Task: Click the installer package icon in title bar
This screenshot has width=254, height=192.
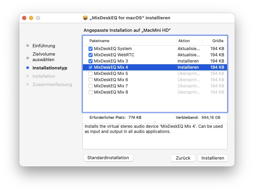Action: tap(86, 18)
